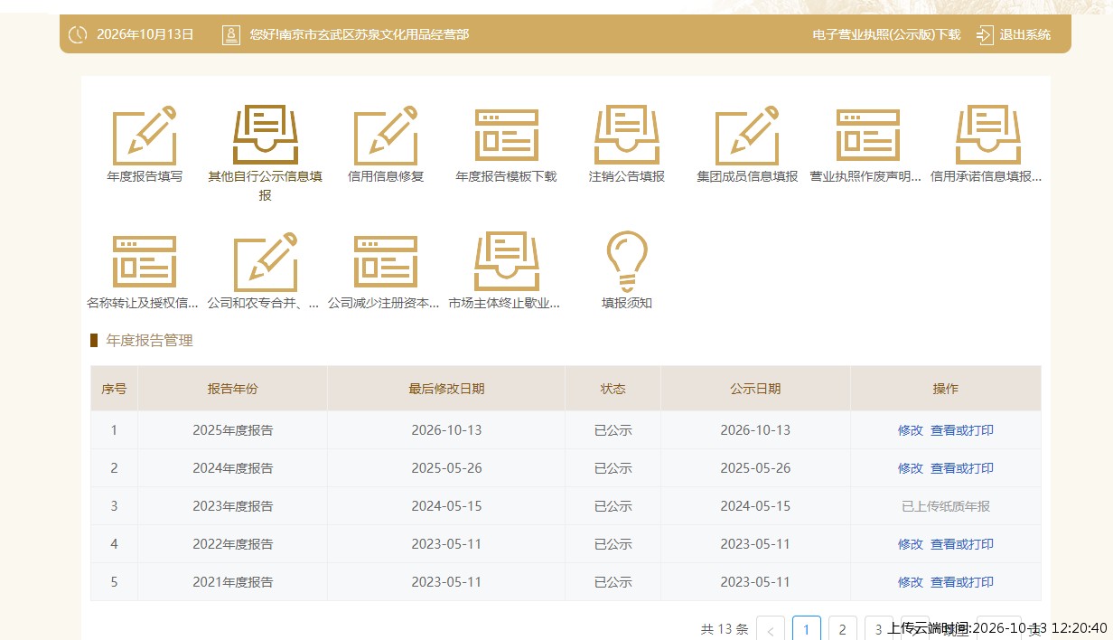Click the 最后修改日期 column header

click(x=446, y=389)
